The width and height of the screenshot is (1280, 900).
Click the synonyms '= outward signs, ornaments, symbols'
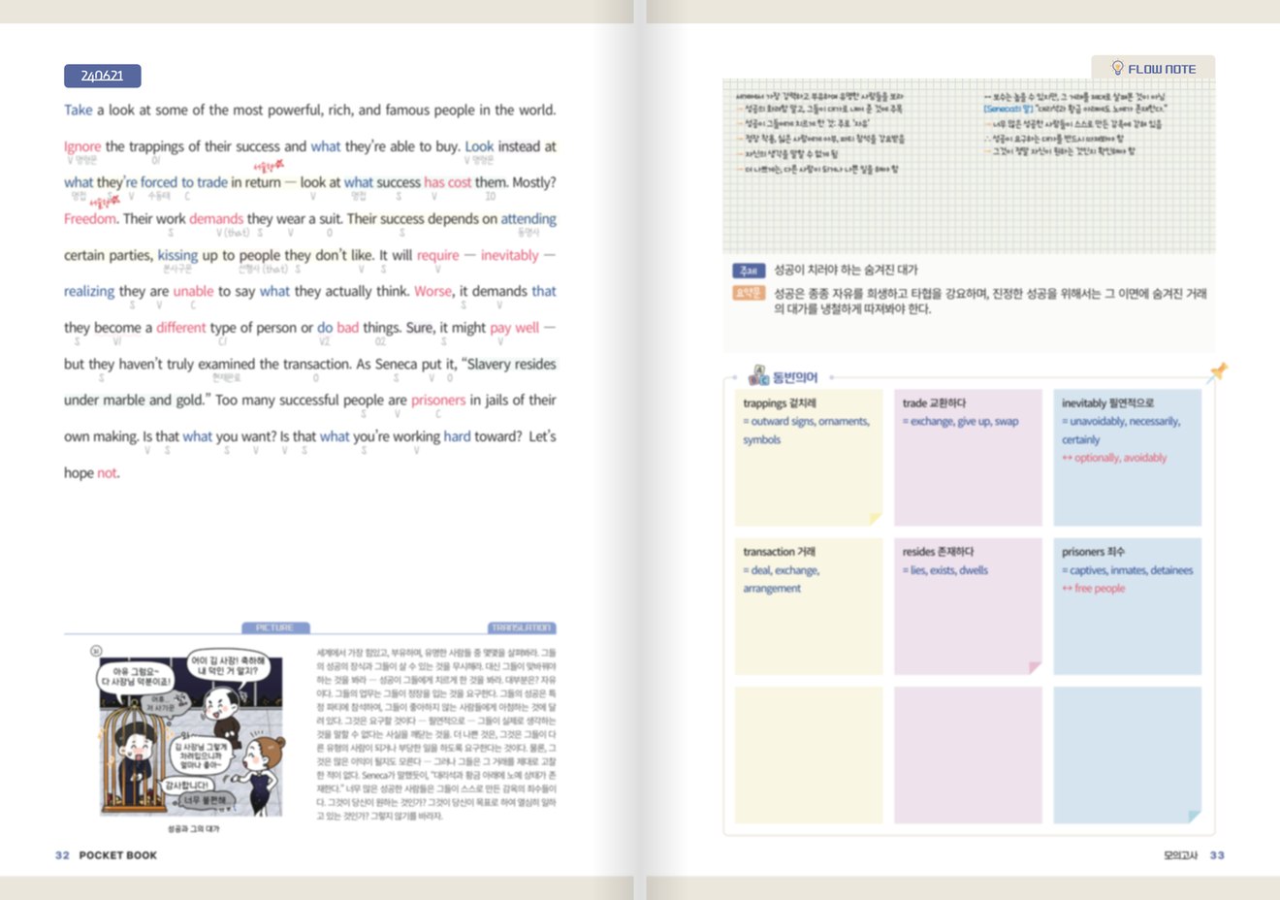pos(807,431)
